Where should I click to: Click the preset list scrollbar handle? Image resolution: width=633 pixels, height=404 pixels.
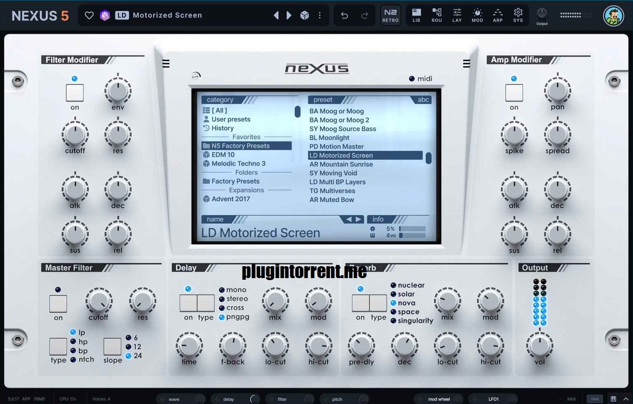428,158
